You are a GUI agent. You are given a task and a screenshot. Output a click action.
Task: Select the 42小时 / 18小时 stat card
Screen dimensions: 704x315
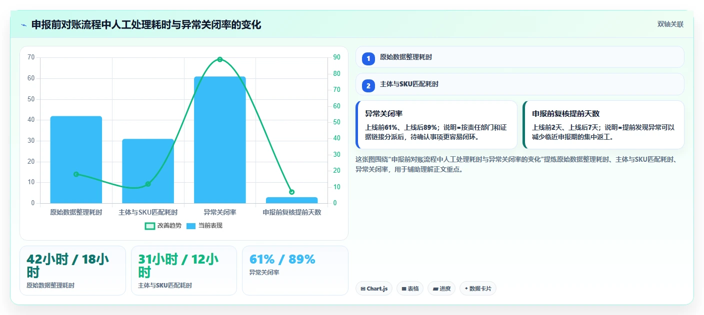72,271
